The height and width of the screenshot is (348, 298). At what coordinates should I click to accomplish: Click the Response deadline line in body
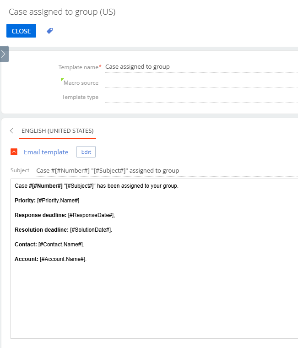point(65,215)
